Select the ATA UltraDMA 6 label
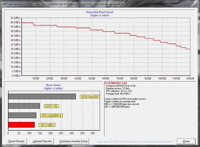 (51, 115)
